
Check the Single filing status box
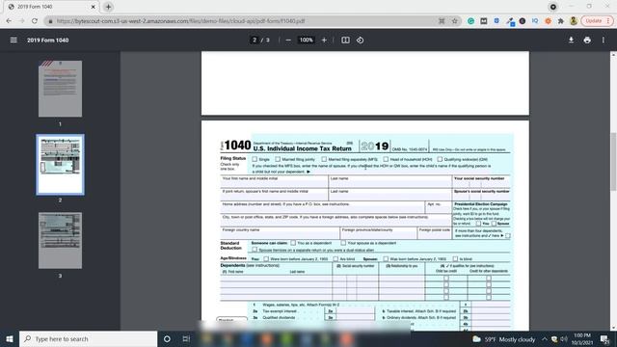click(x=255, y=159)
